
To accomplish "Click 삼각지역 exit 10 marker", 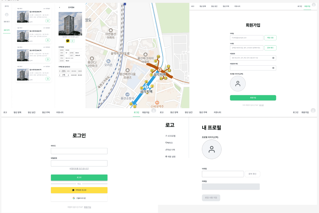I will pos(158,57).
